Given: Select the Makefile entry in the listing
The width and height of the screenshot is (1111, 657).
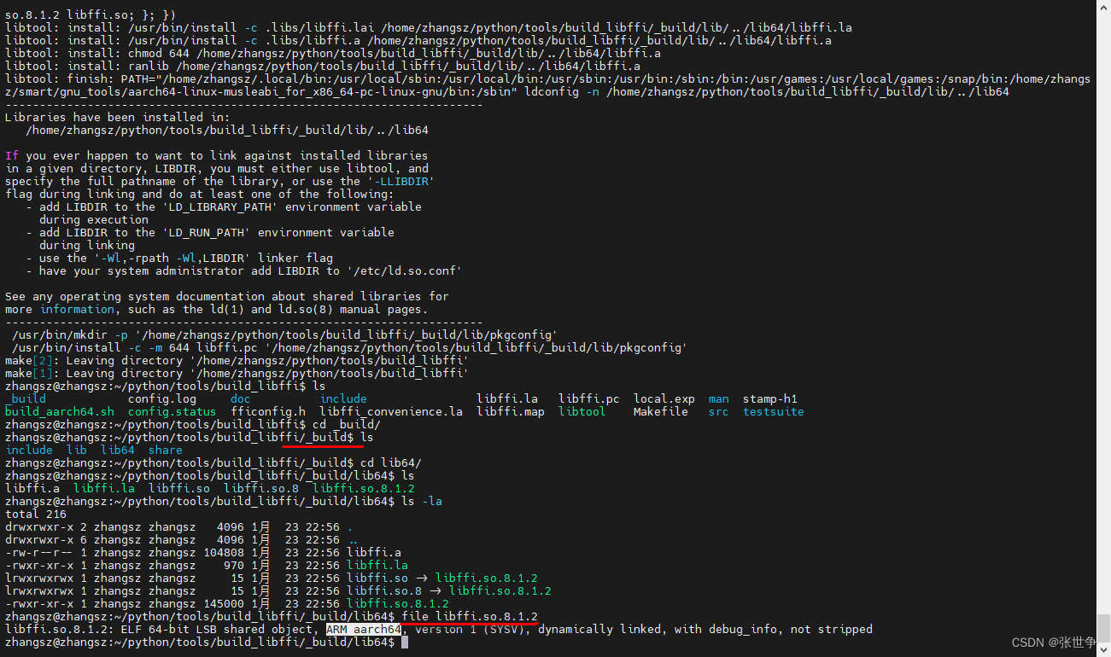Looking at the screenshot, I should point(660,411).
